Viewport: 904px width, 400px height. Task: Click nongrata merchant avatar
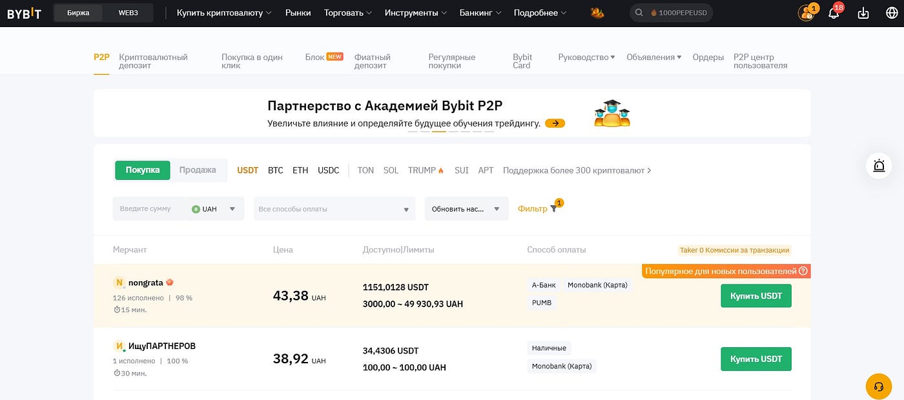coord(119,283)
